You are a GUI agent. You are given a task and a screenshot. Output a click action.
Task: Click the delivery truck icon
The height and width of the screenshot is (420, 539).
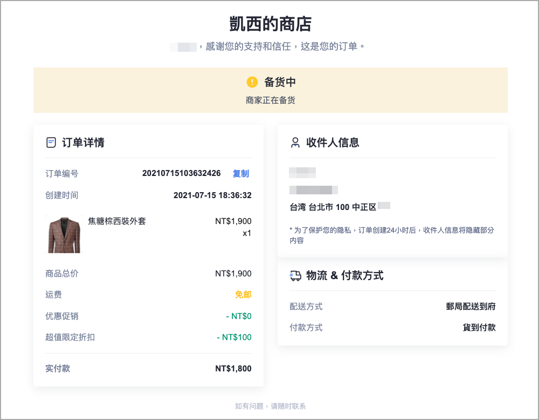click(x=295, y=275)
